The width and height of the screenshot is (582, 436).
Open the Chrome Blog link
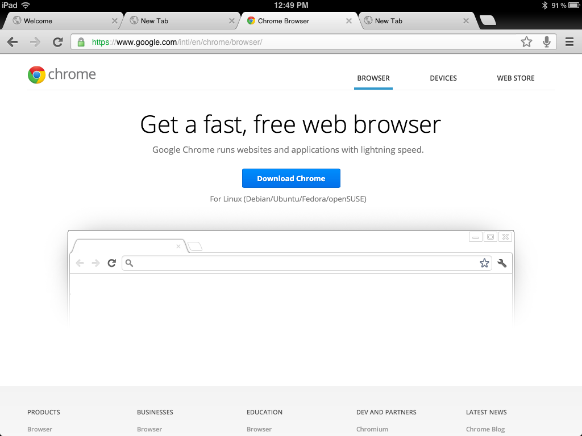(485, 429)
